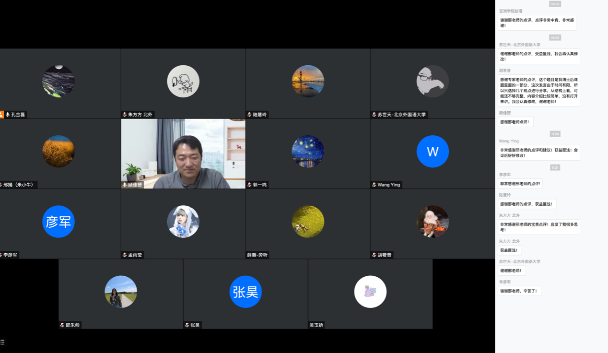Click the active microphone icon of 顾佳赟
608x353 pixels.
125,185
